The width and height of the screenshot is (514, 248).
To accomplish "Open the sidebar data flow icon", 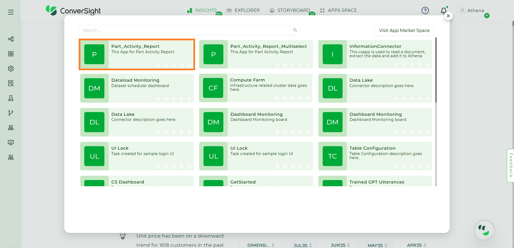I will click(11, 39).
